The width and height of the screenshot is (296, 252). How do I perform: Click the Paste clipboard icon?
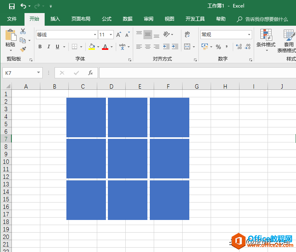tap(11, 35)
